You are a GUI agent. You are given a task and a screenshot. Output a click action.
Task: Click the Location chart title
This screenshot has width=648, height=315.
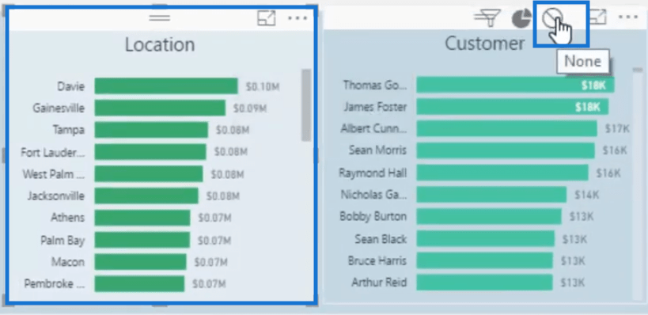(160, 44)
